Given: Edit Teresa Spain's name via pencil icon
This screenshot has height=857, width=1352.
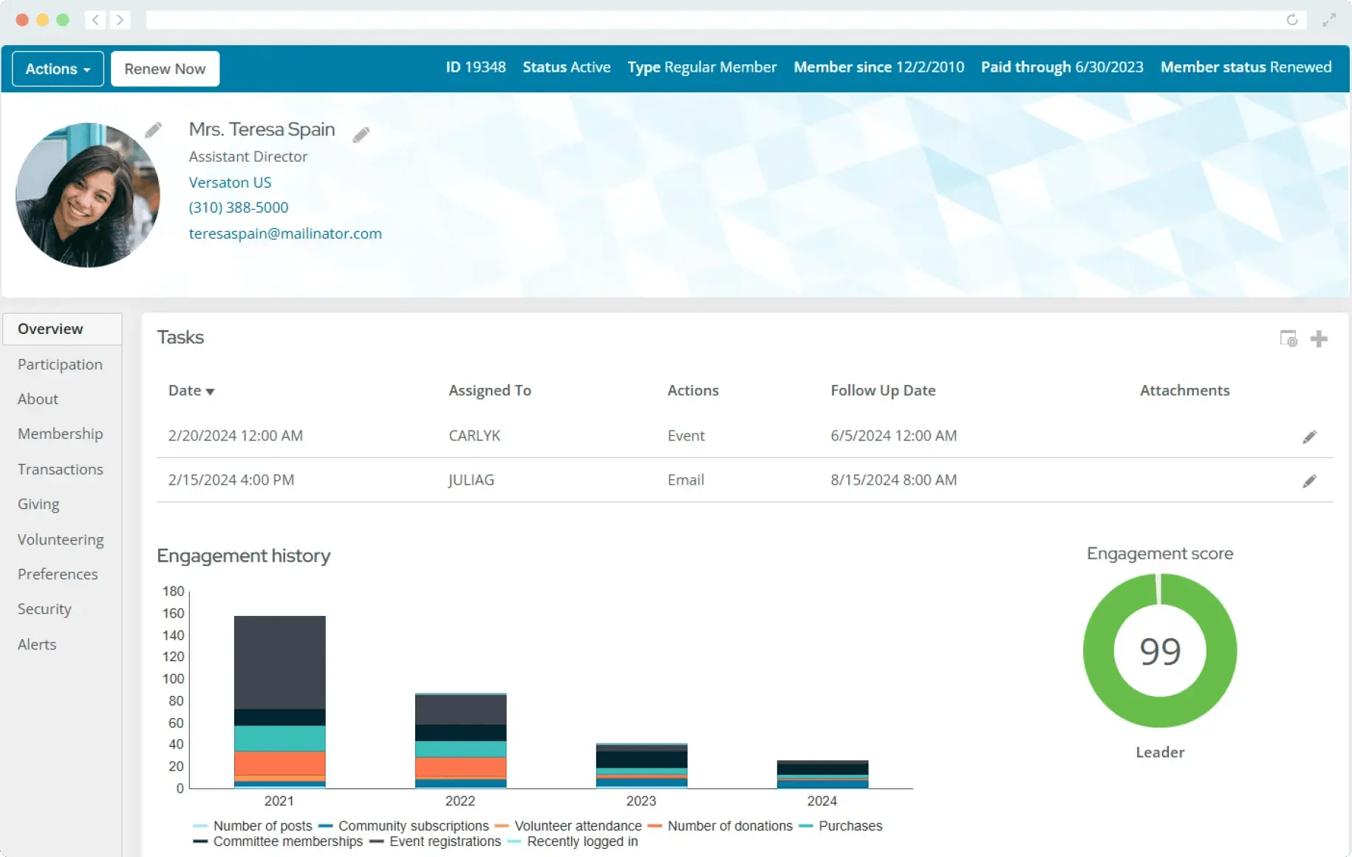Looking at the screenshot, I should 361,134.
